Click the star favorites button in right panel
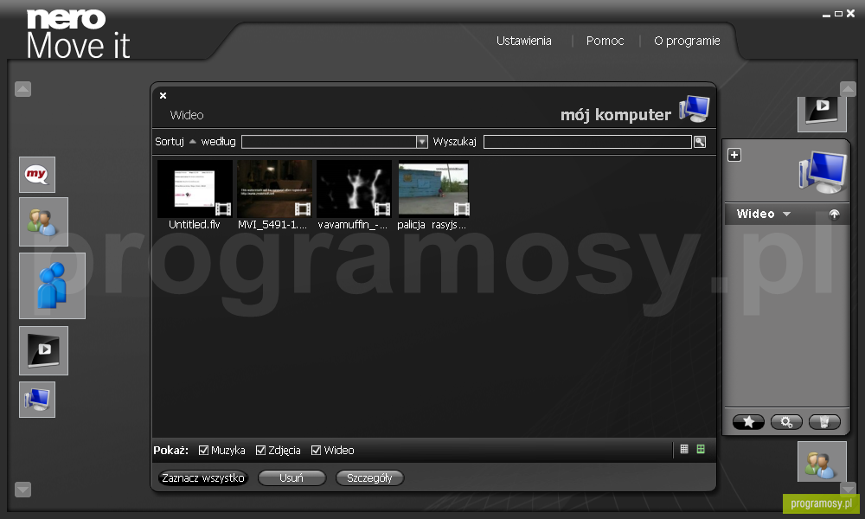This screenshot has height=519, width=865. 748,422
